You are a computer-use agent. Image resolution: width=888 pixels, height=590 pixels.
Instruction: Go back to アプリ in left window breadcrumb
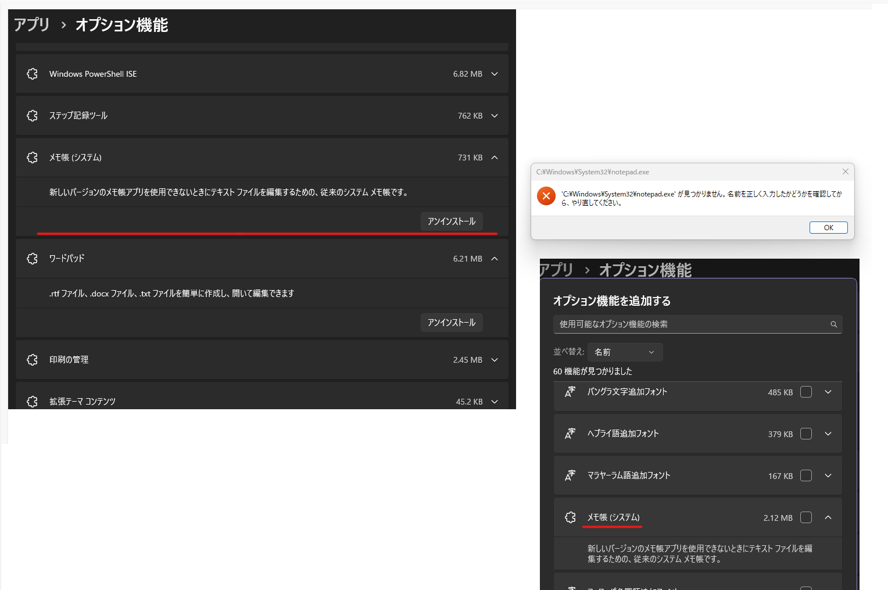click(32, 24)
